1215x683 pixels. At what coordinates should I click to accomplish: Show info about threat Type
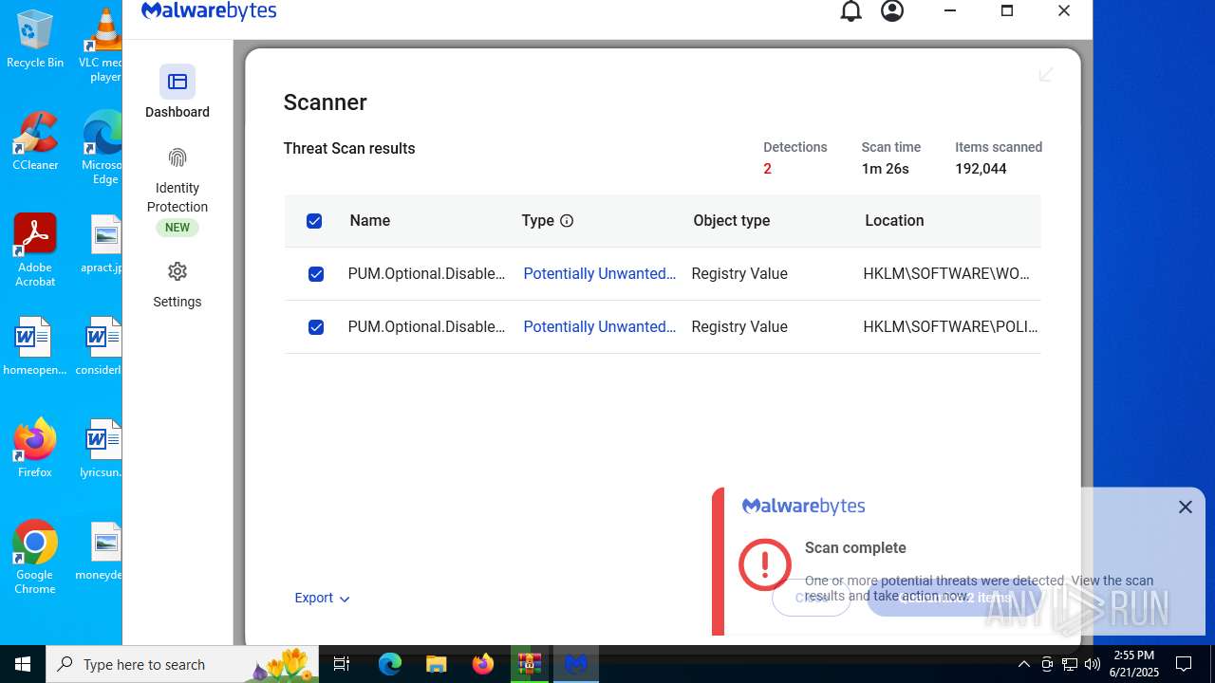coord(567,221)
